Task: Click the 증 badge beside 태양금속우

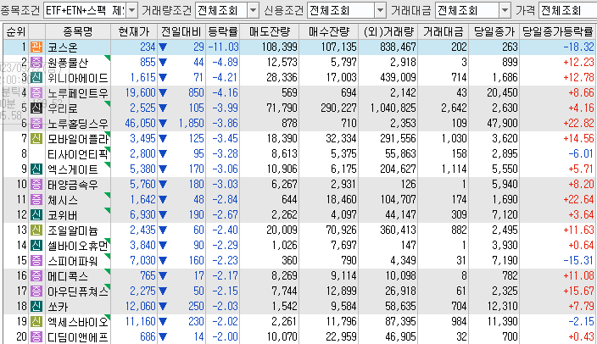Action: point(36,185)
